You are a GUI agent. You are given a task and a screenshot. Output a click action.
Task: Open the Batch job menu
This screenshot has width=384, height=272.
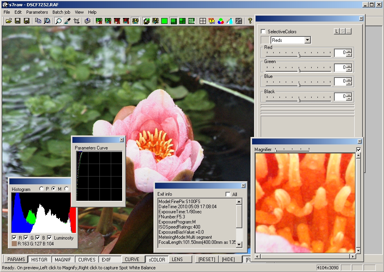[61, 12]
